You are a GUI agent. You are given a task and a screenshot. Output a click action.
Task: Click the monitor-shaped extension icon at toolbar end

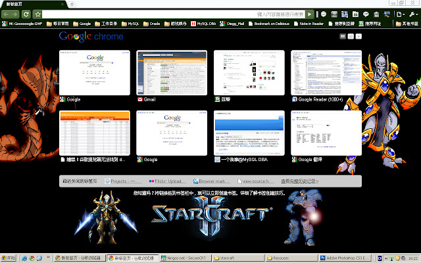387,14
